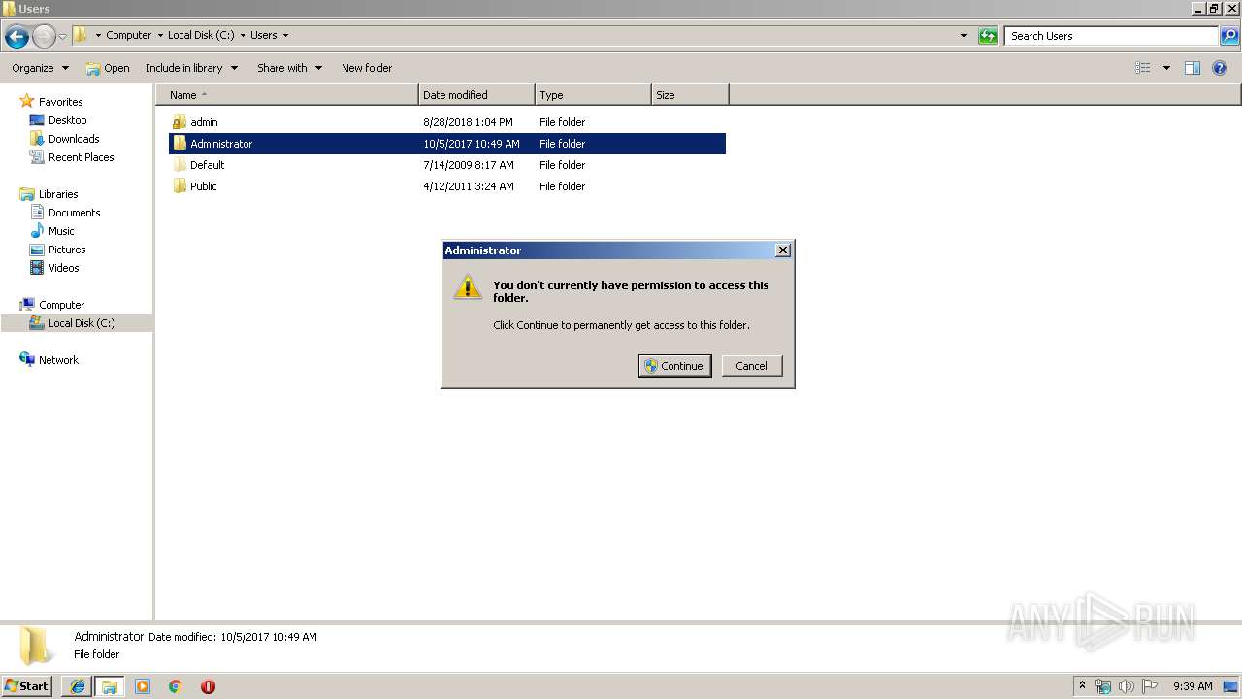Sort by Date modified column header
The width and height of the screenshot is (1242, 699).
[476, 95]
